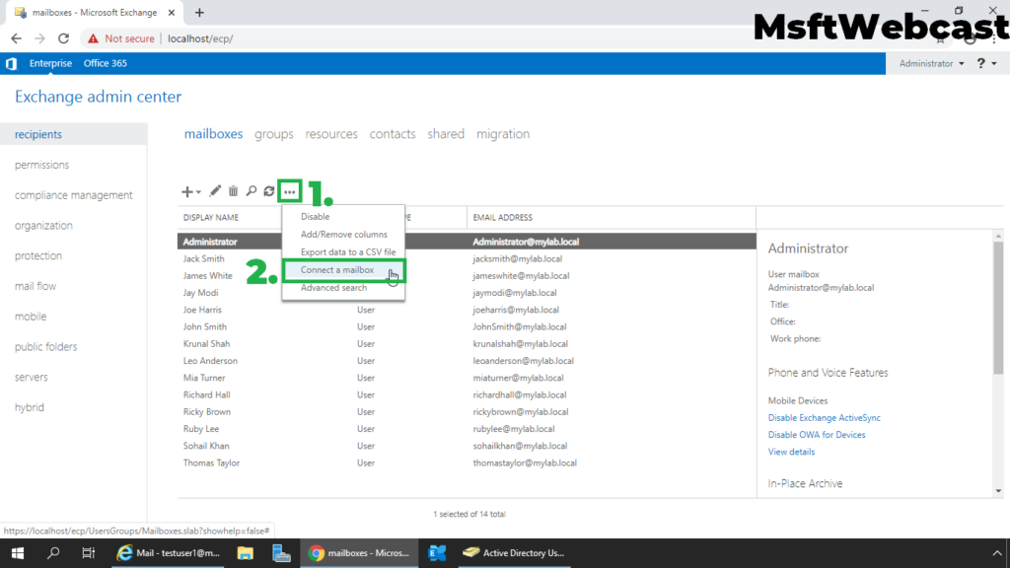Close the mailboxes browser tab
Image resolution: width=1010 pixels, height=568 pixels.
[x=172, y=12]
